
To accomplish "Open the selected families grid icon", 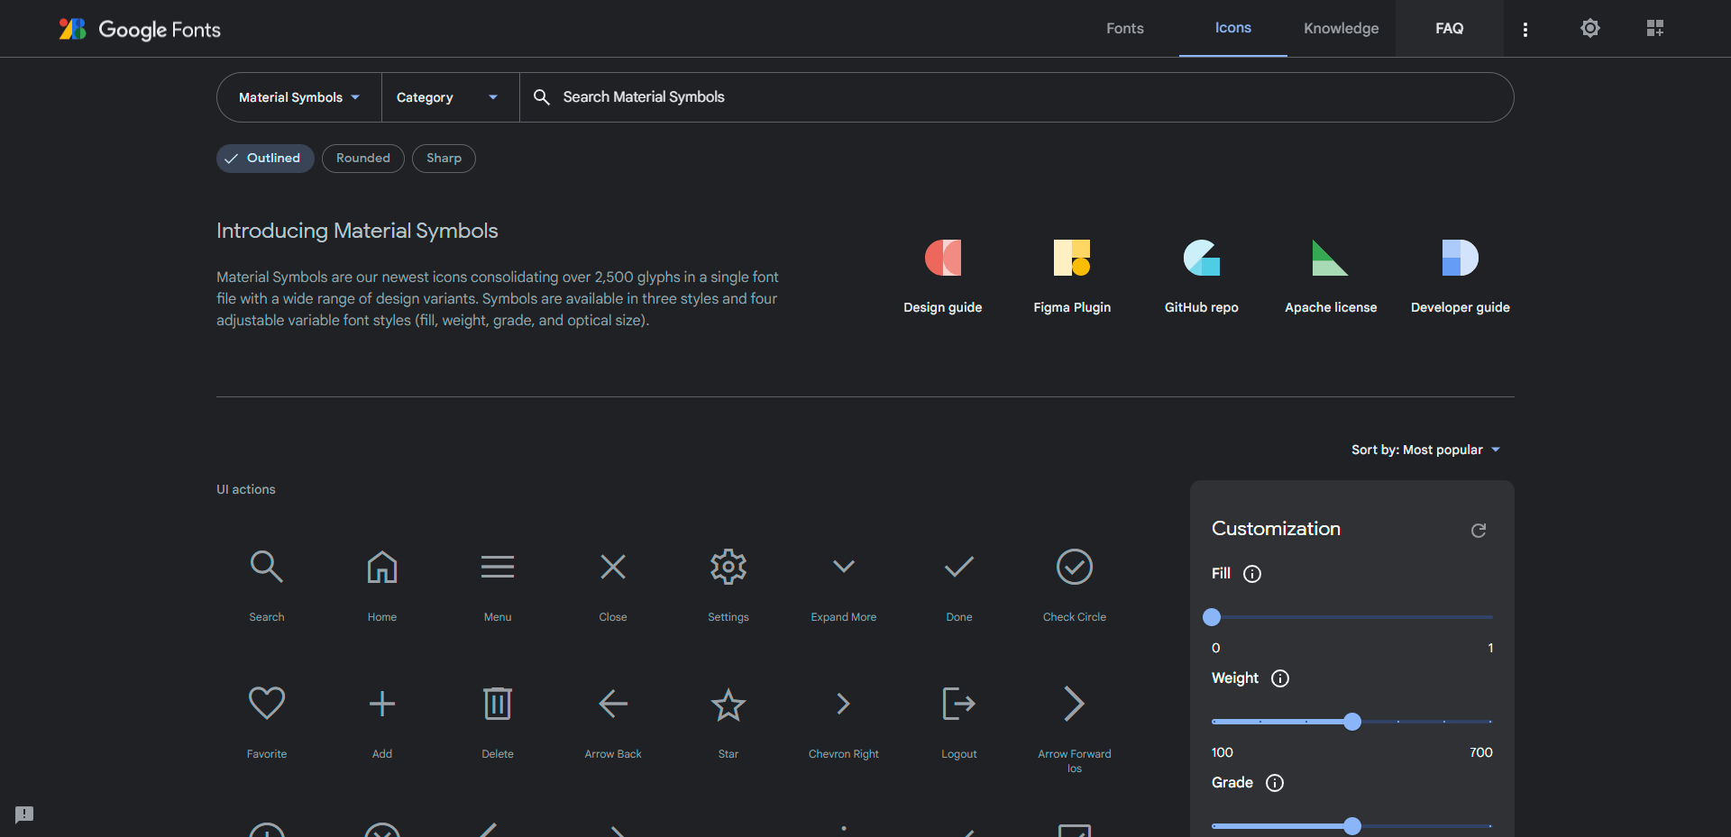I will pyautogui.click(x=1655, y=28).
